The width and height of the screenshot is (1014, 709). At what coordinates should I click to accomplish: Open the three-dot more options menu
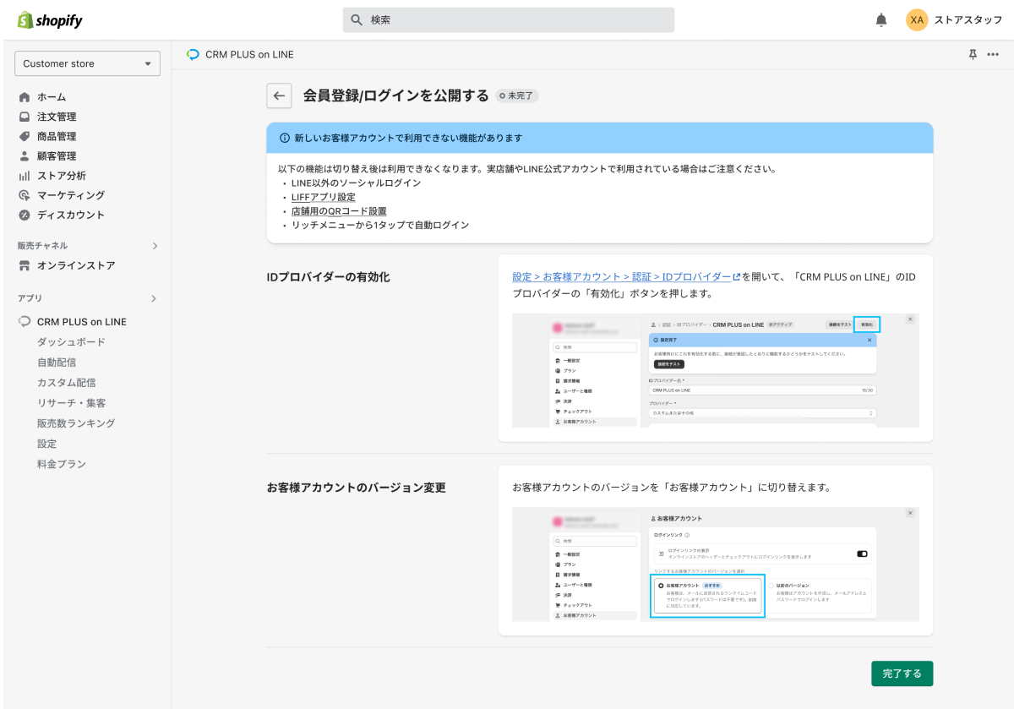point(992,54)
